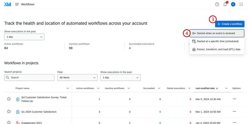The image size is (249, 124).
Task: Star the Q4 Customer Satisfaction Survey project
Action: coord(9,99)
